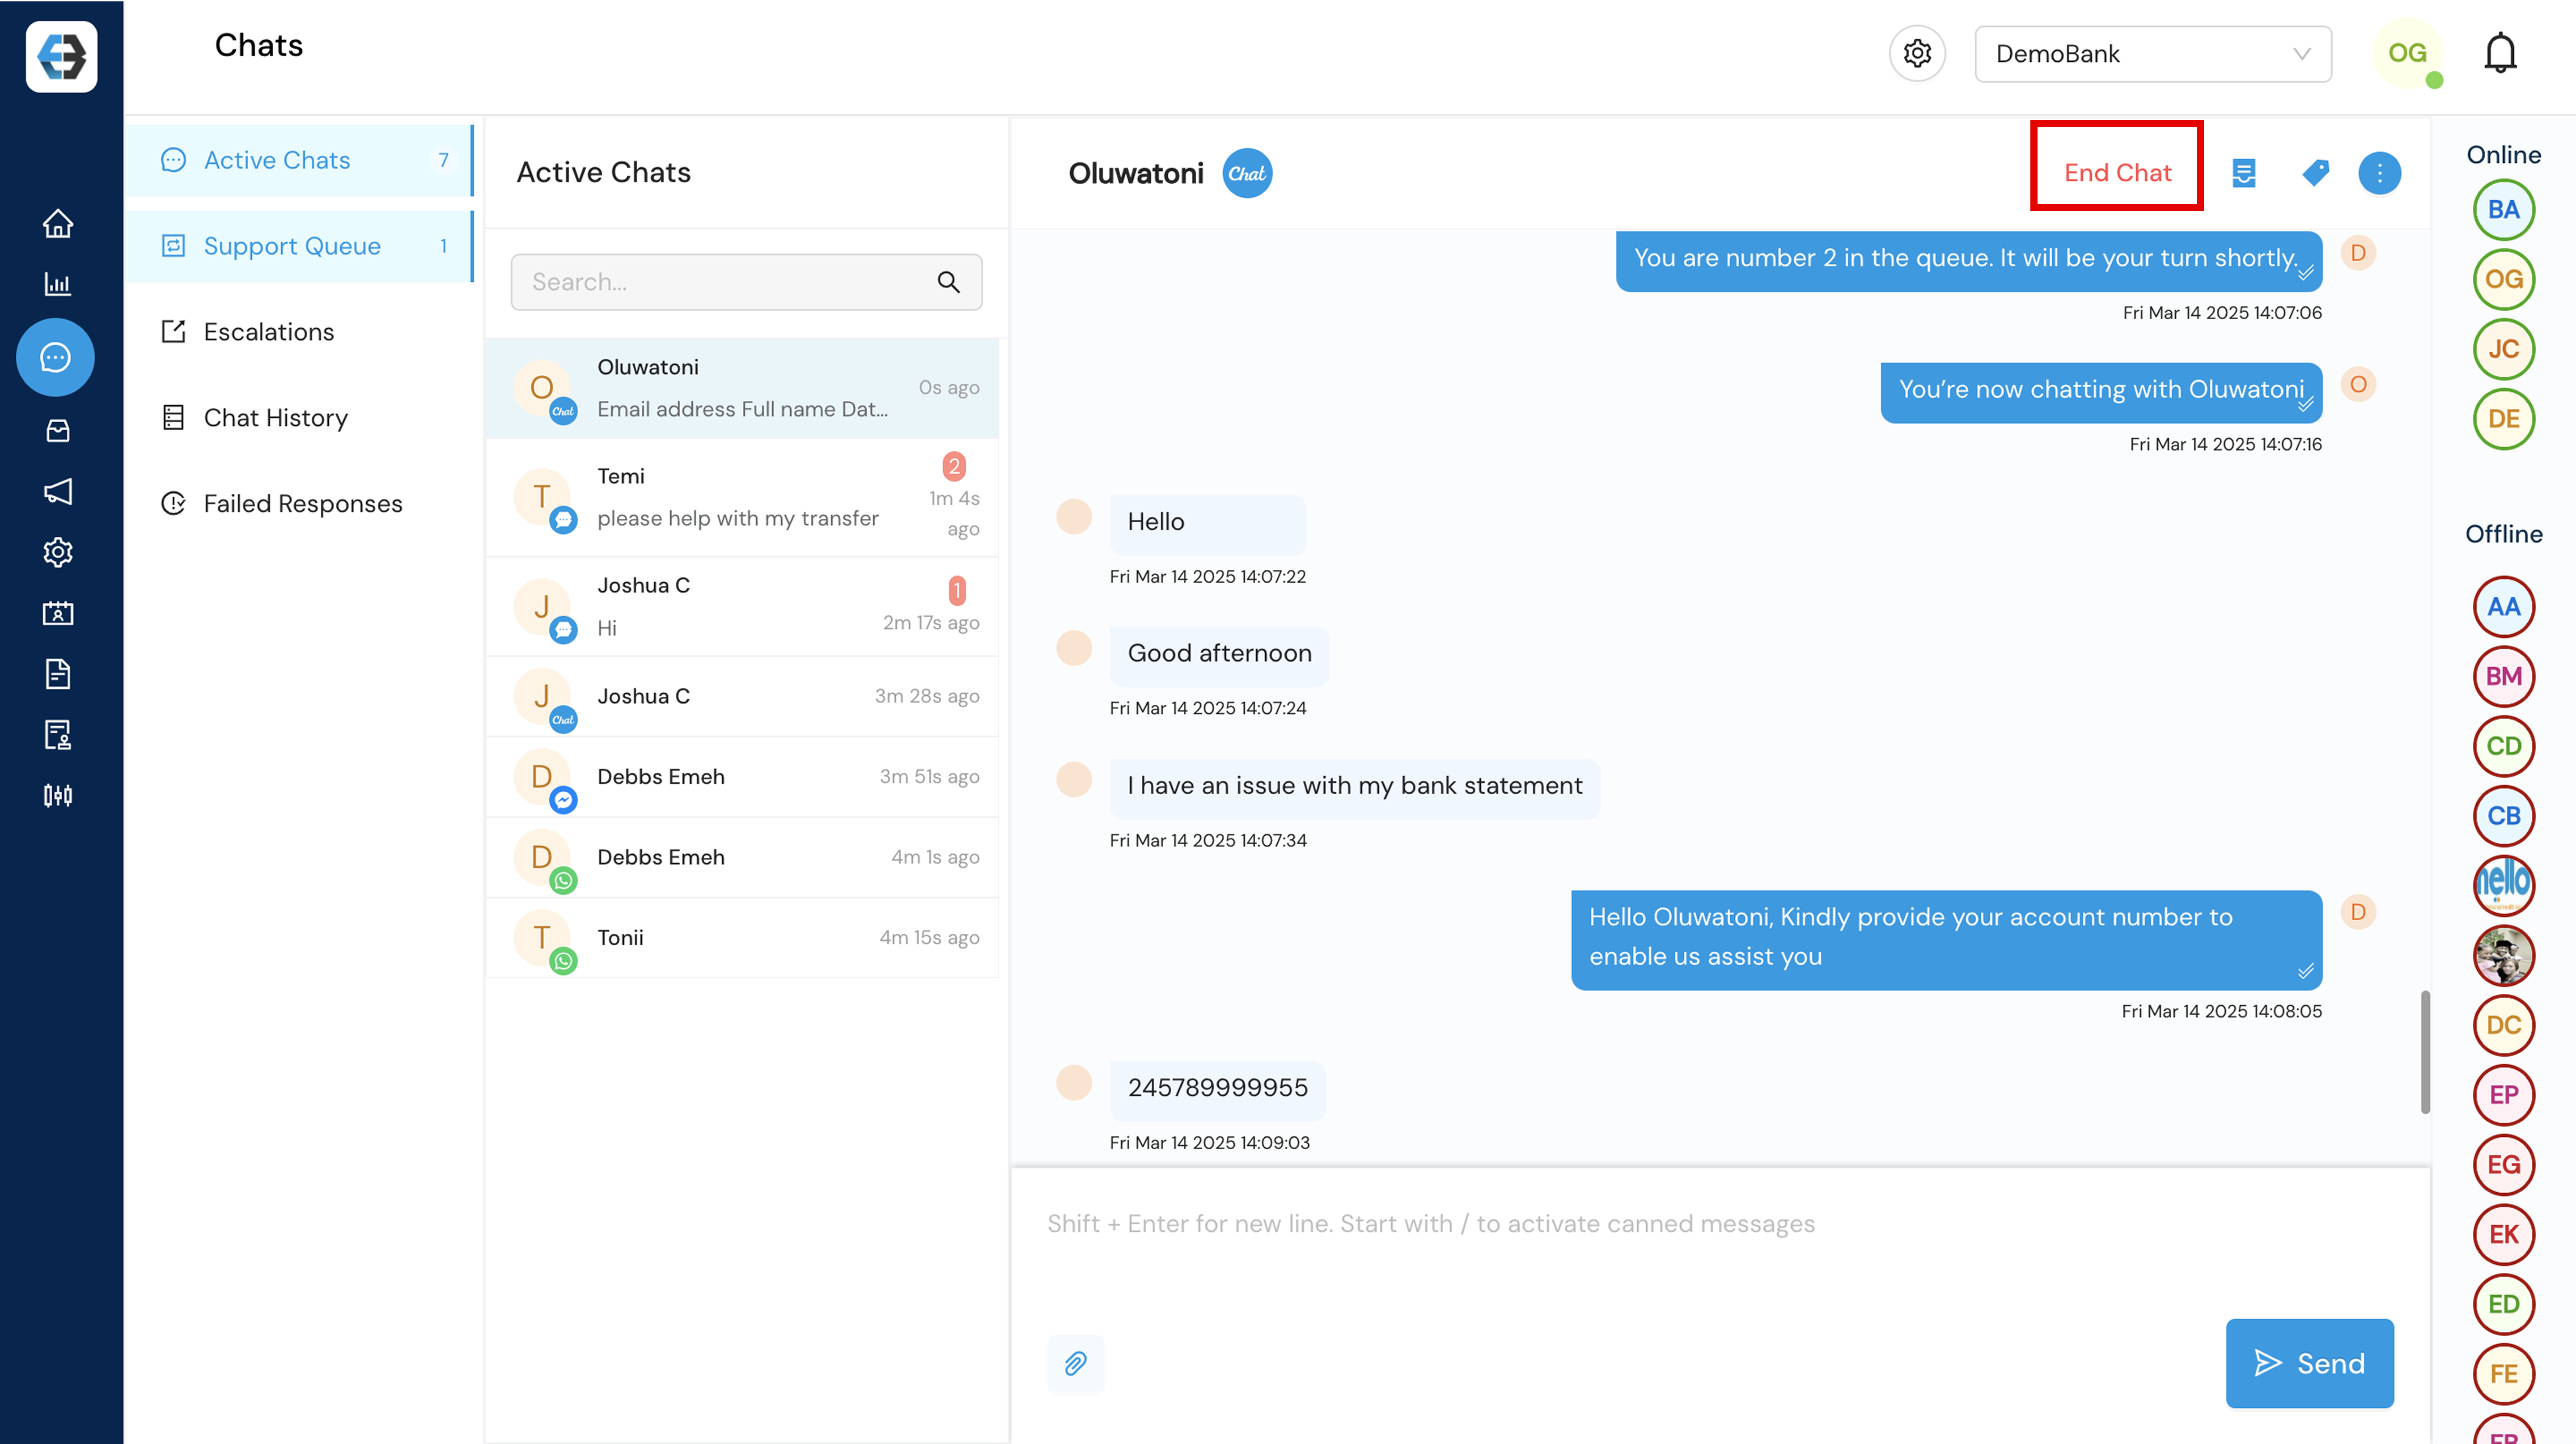
Task: Open Debbs Emeh chat from 3m 51s ago
Action: (742, 777)
